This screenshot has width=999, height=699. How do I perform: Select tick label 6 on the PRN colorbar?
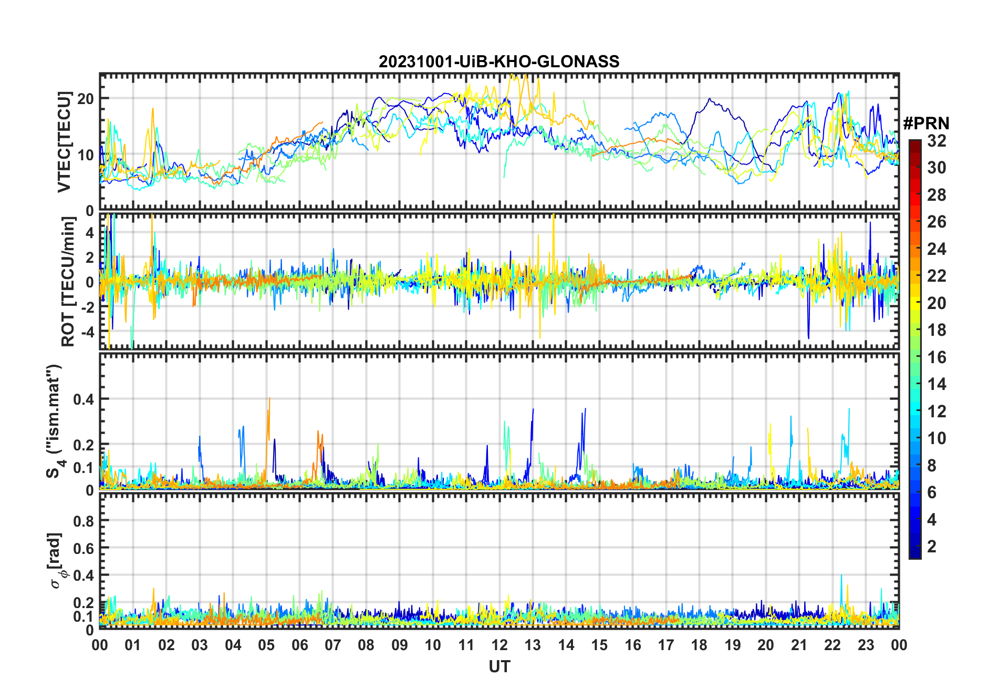click(932, 492)
